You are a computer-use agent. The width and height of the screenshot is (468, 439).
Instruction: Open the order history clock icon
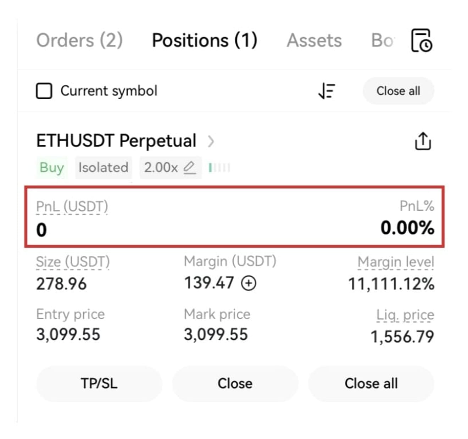(x=422, y=40)
